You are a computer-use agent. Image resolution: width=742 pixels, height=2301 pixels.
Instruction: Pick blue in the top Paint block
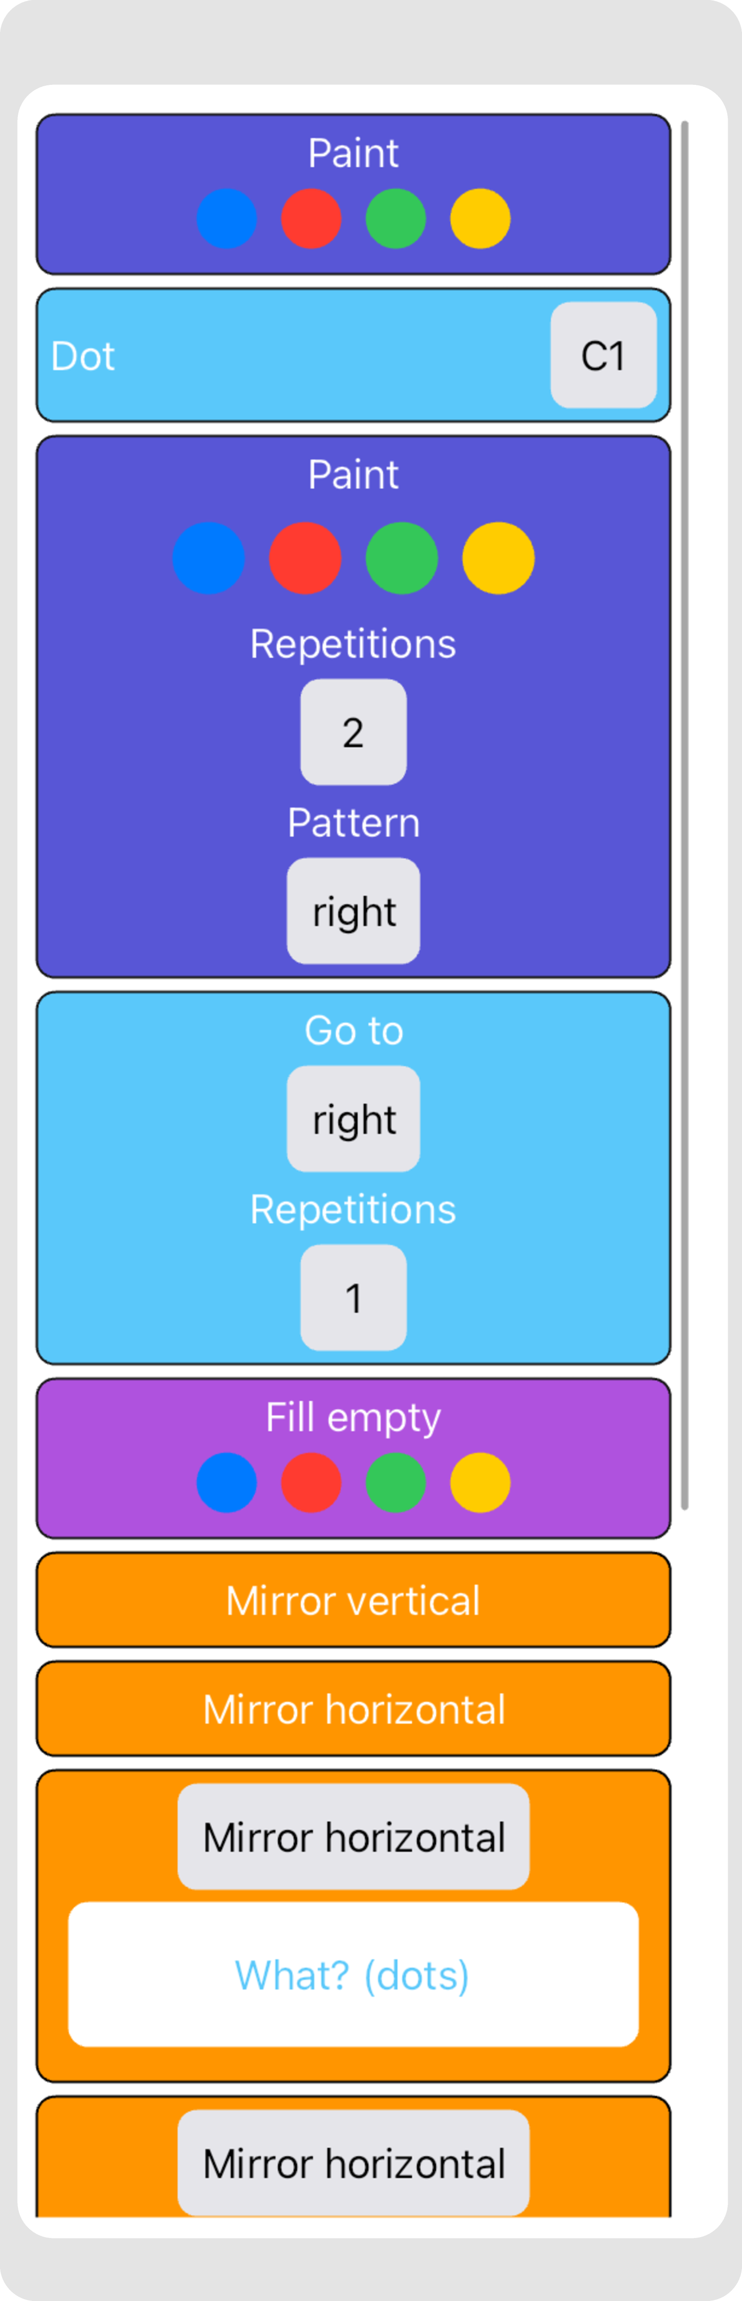[227, 218]
